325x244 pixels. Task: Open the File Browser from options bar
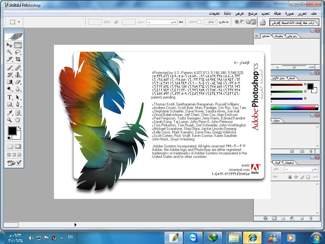point(263,22)
